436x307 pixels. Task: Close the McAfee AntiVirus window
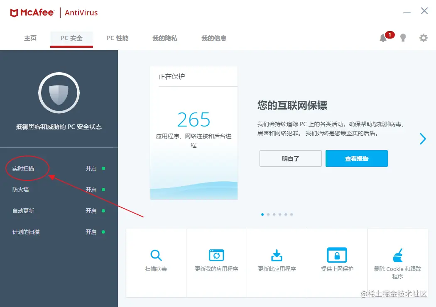click(424, 11)
